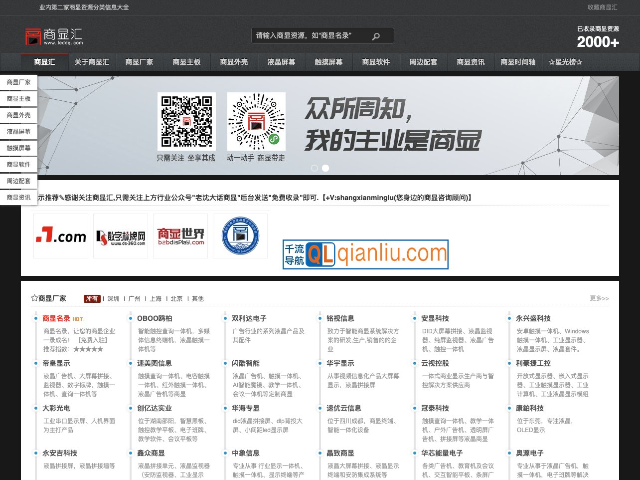Open the 触摸屏幕 navigation menu
640x480 pixels.
(x=329, y=62)
